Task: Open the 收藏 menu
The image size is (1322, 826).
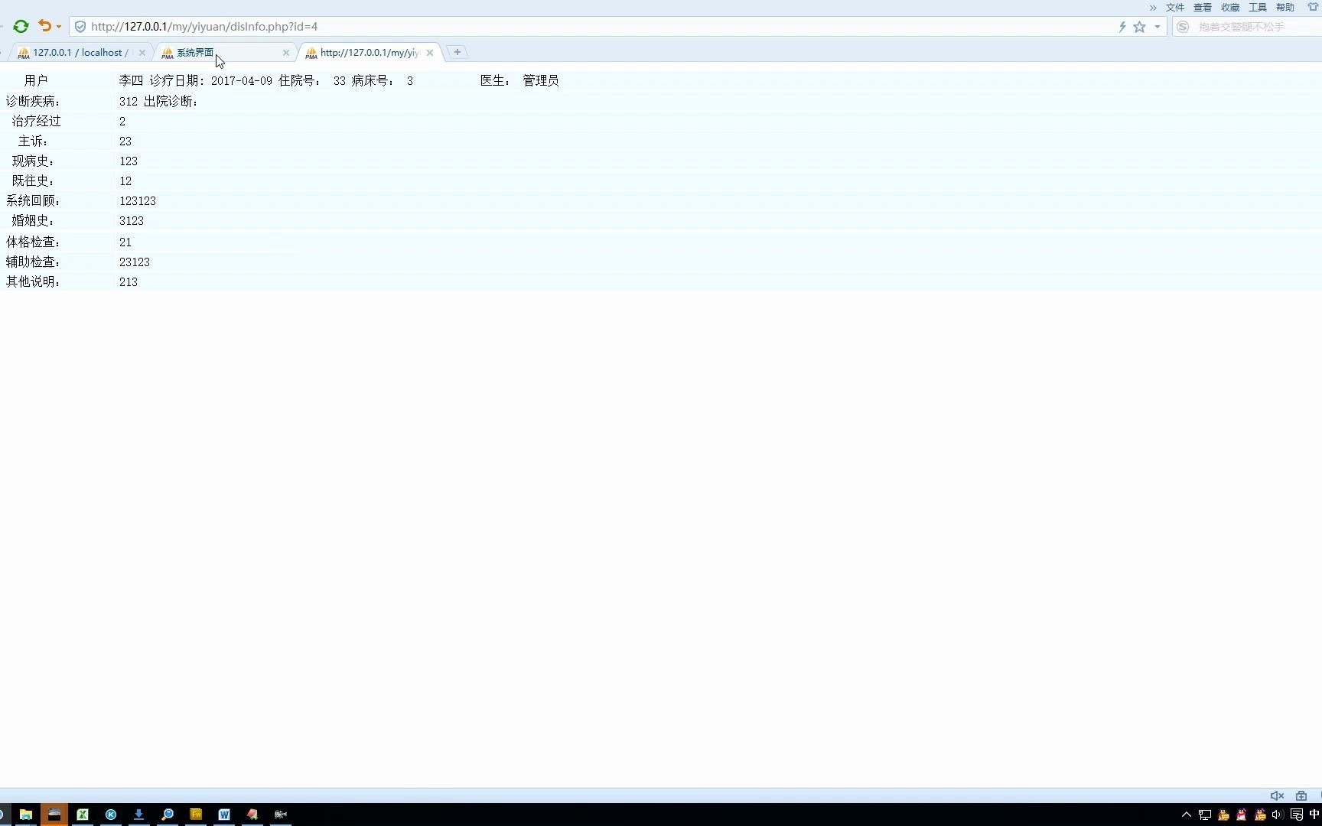Action: pyautogui.click(x=1230, y=8)
